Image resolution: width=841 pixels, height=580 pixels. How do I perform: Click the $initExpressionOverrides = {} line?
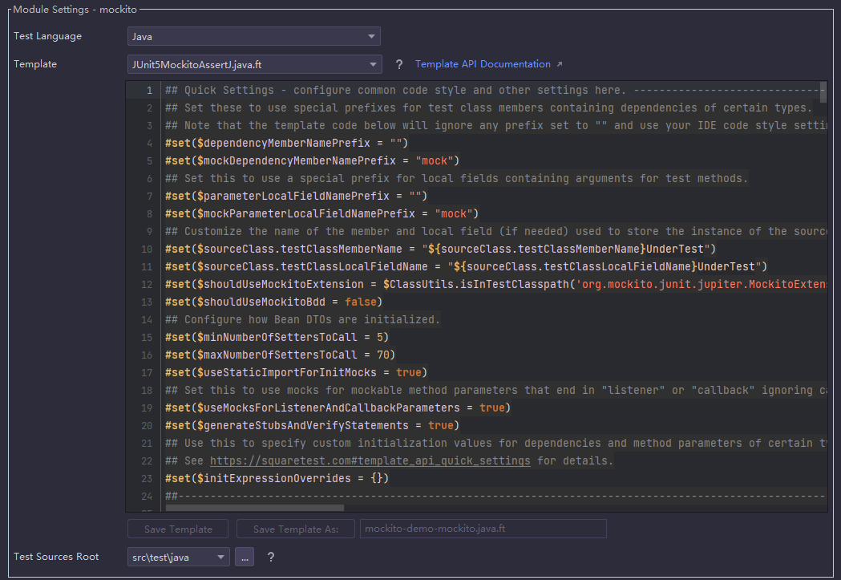click(277, 479)
